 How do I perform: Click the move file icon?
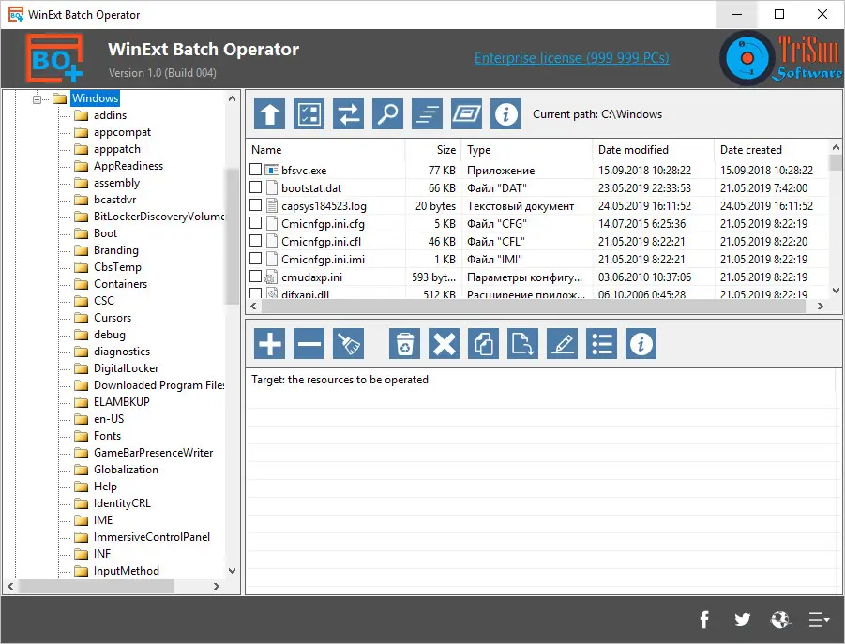(522, 343)
